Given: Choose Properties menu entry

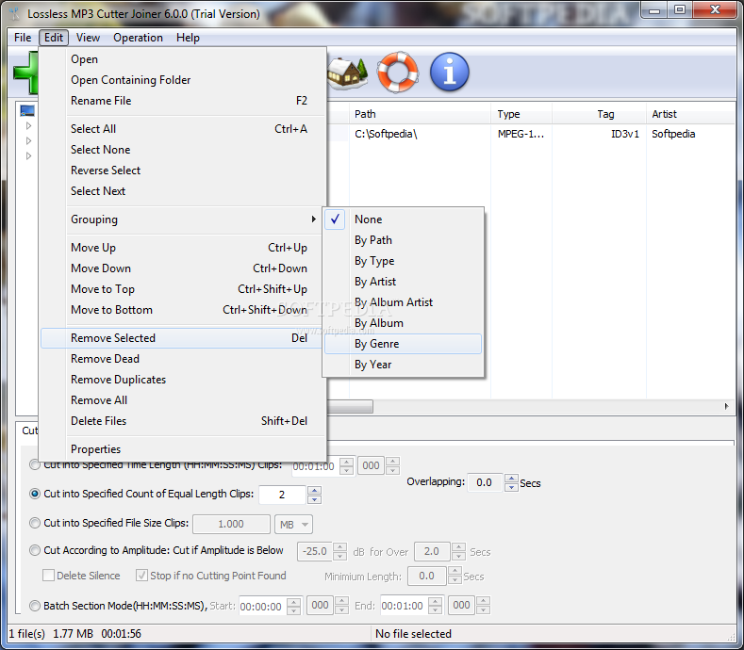Looking at the screenshot, I should [x=183, y=449].
